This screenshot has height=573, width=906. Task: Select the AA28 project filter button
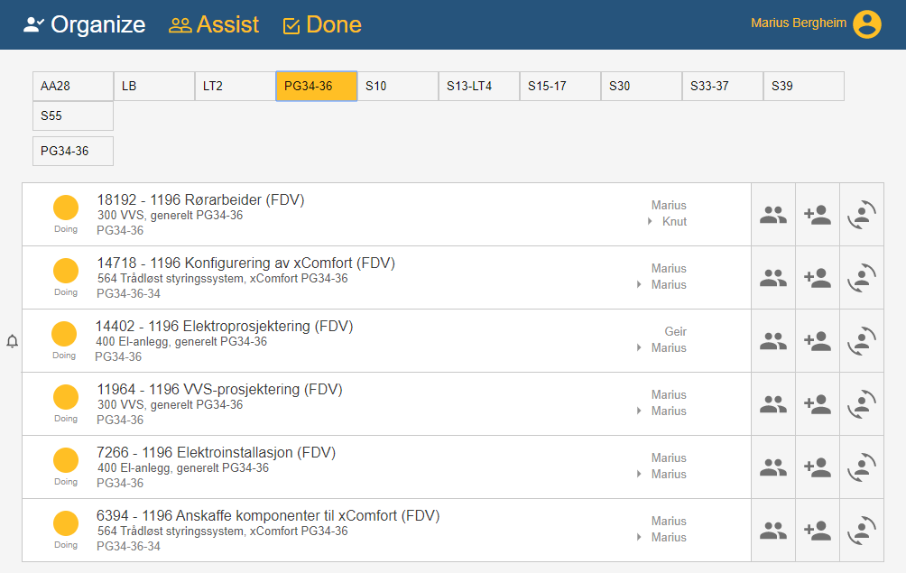(x=72, y=87)
